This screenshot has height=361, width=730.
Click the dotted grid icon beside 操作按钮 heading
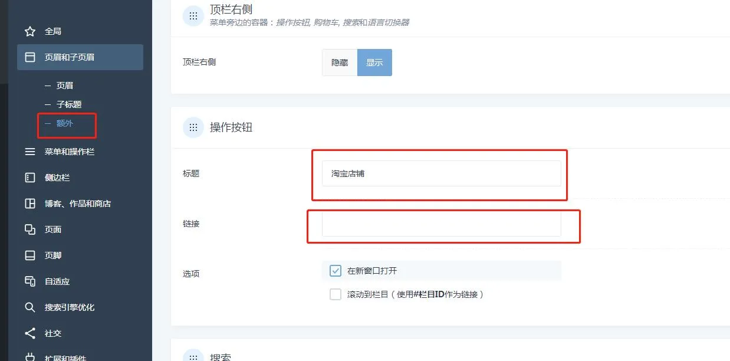coord(193,127)
